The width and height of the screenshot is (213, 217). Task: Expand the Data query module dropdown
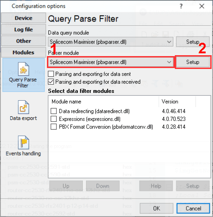coord(169,42)
